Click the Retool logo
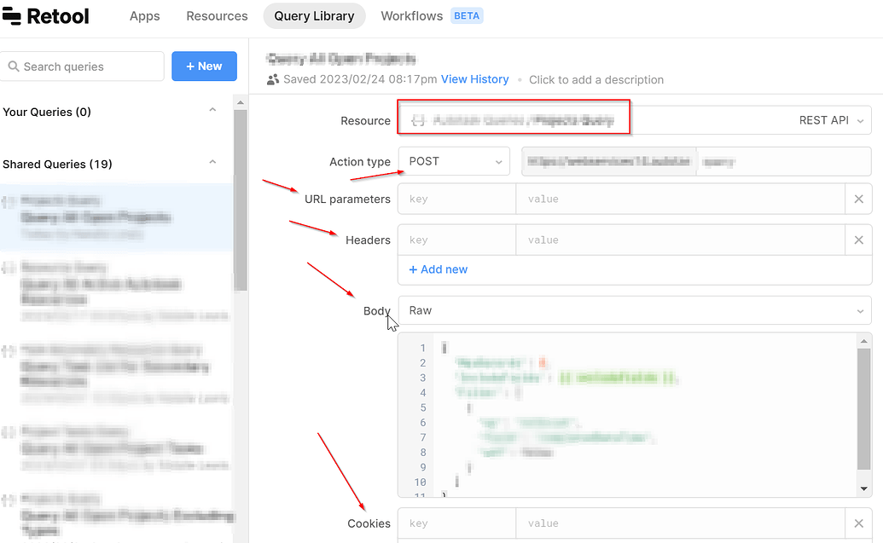883x543 pixels. coord(45,16)
